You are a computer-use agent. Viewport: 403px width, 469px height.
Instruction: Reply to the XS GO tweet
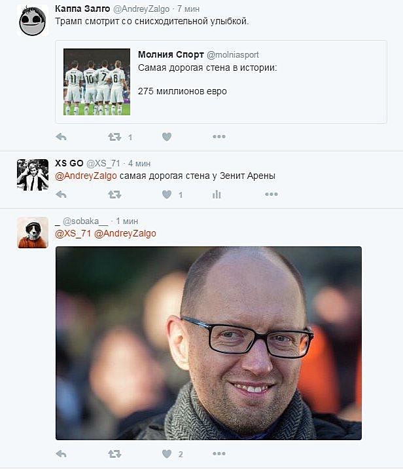click(x=61, y=195)
